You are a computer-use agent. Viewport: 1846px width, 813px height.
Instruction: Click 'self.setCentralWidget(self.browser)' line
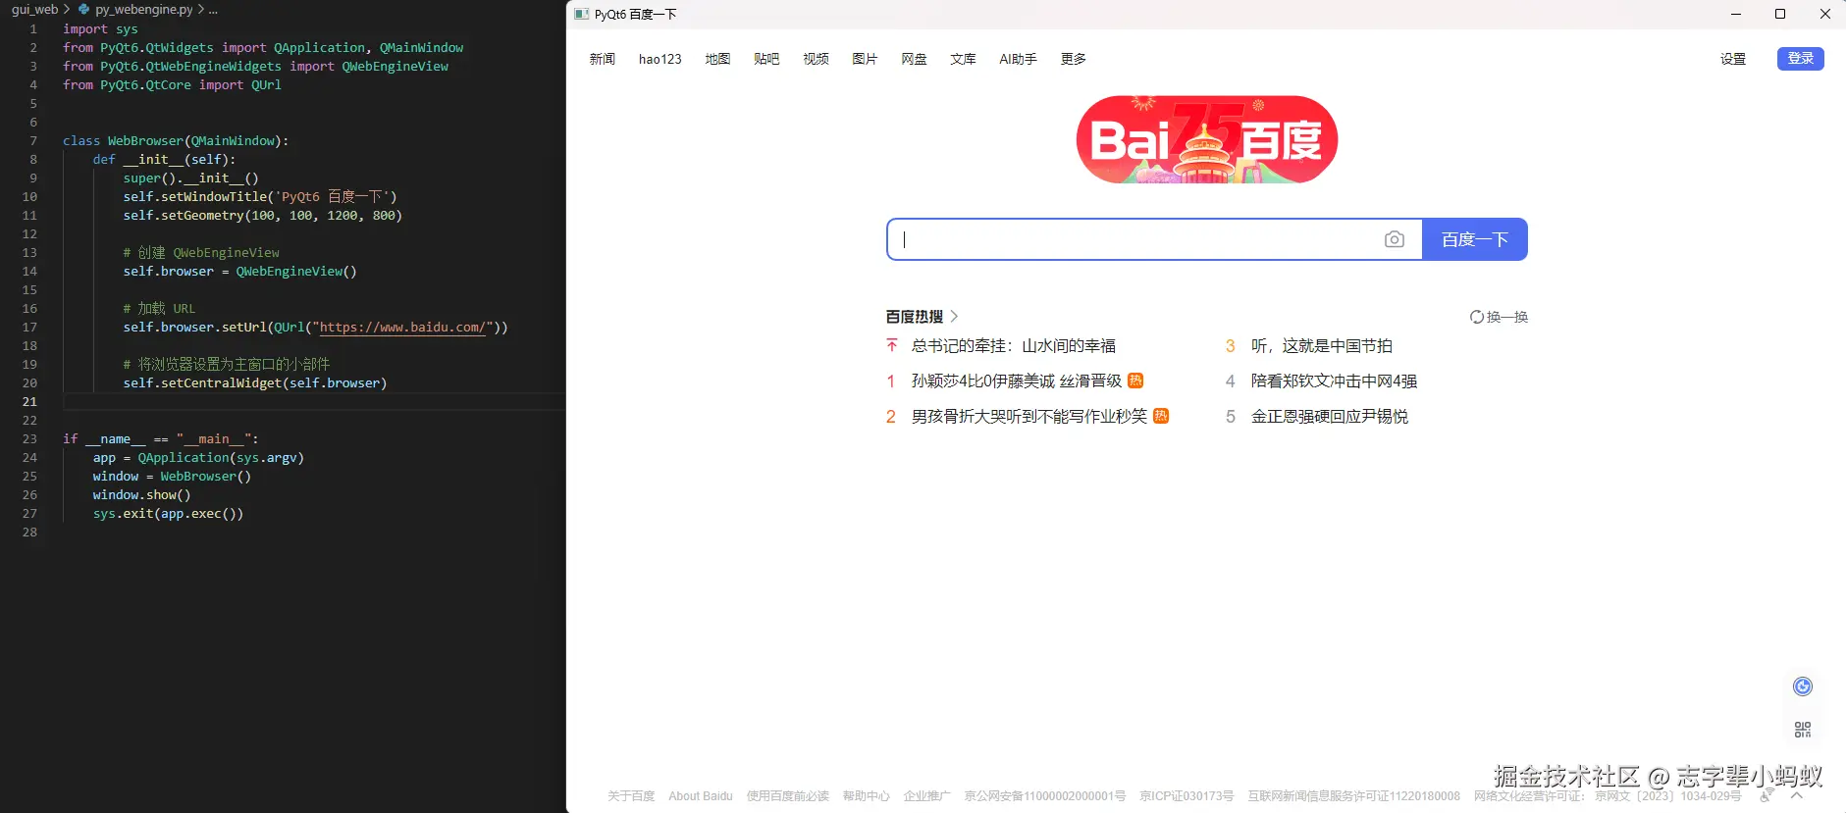click(x=254, y=382)
